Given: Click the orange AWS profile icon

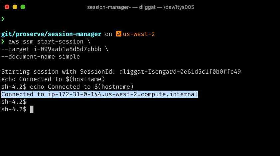Looking at the screenshot, I should 119,34.
